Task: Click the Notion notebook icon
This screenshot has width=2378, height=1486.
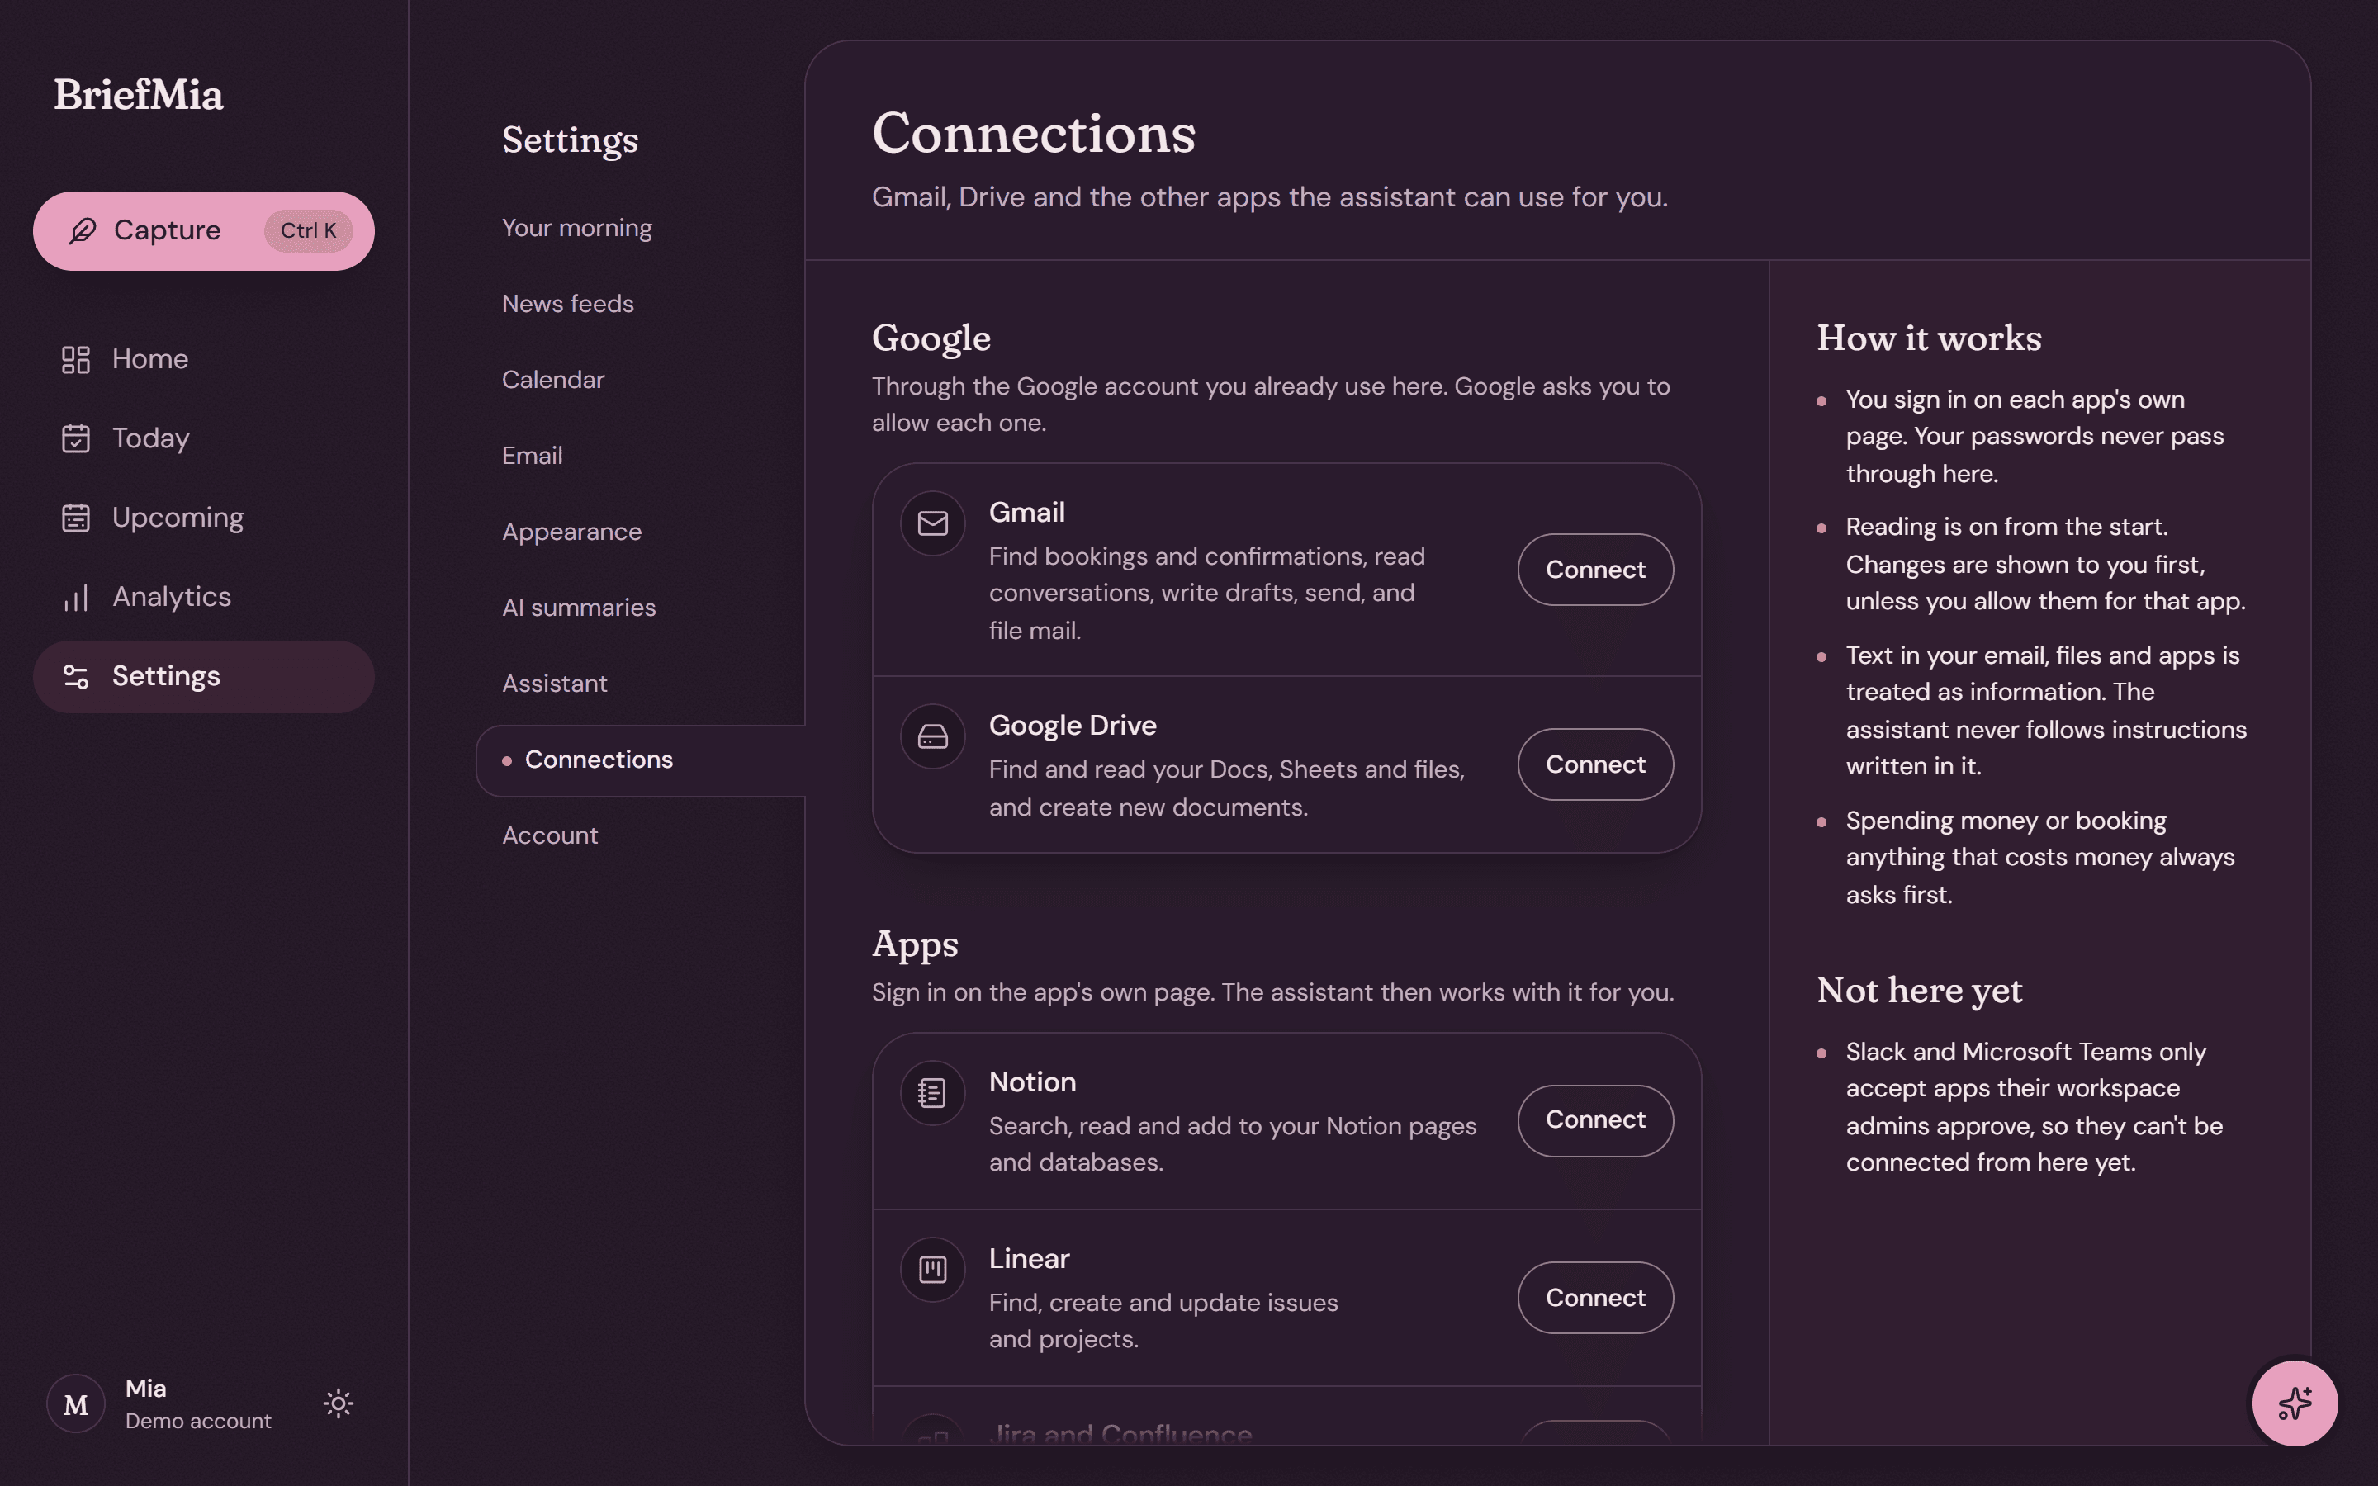Action: pos(932,1093)
